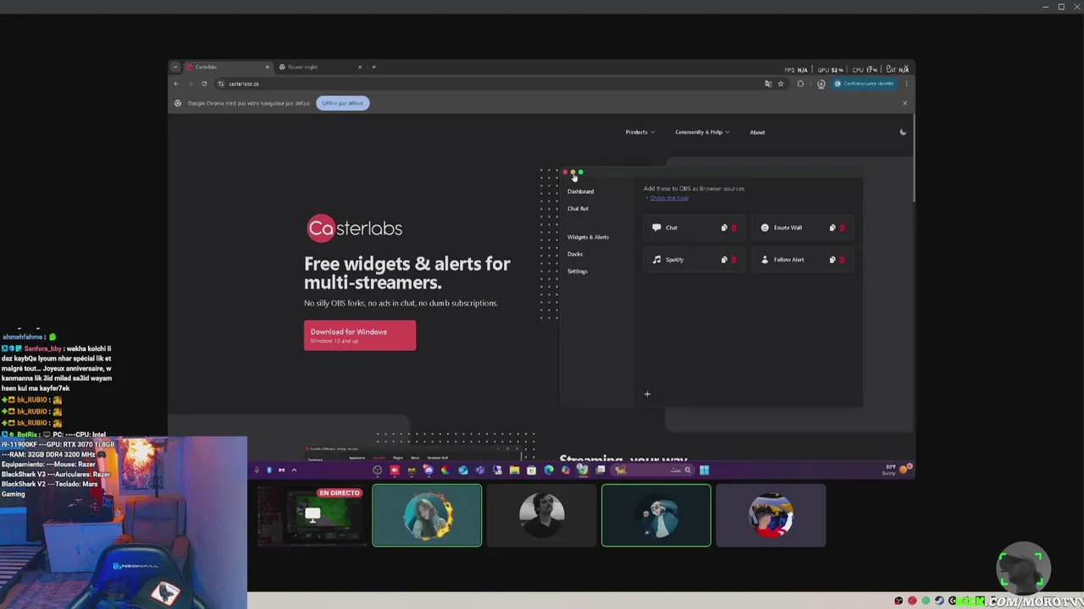Screen dimensions: 1084x609
Task: Click the Confirmer votre identité button
Action: click(863, 84)
